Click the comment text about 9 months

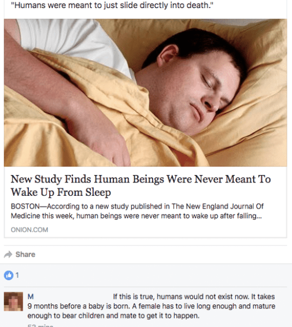point(151,306)
